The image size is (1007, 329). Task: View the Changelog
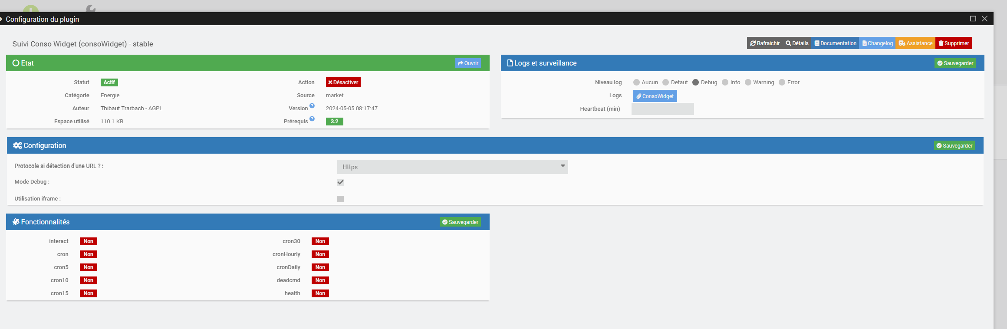coord(877,43)
